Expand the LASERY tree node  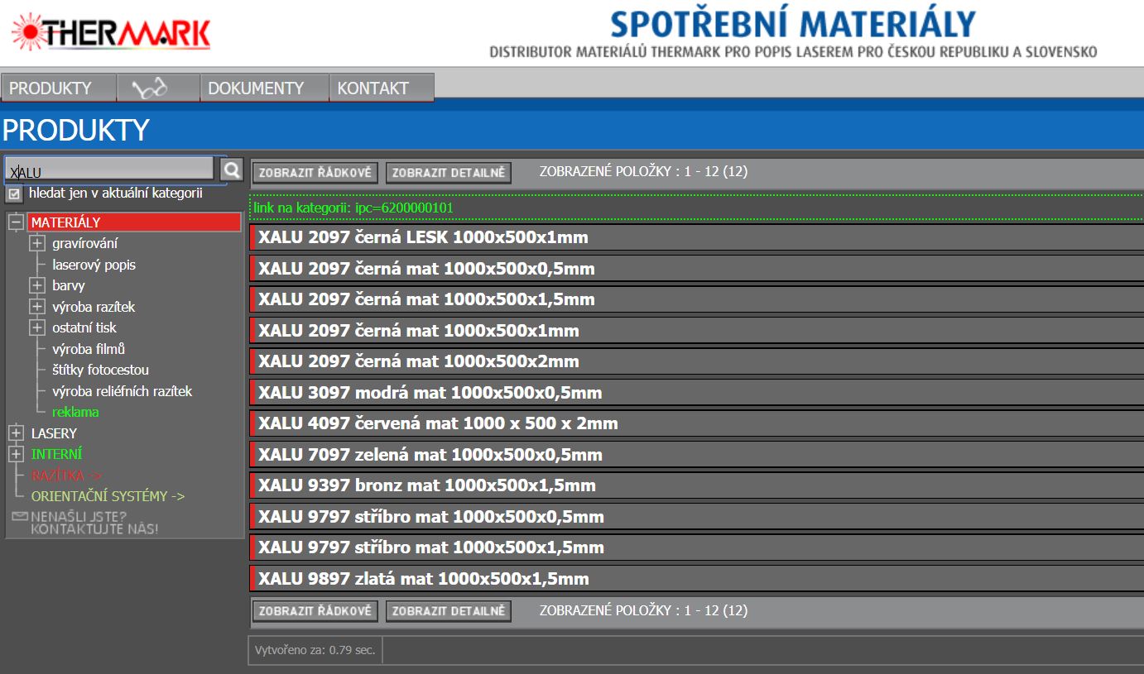16,433
